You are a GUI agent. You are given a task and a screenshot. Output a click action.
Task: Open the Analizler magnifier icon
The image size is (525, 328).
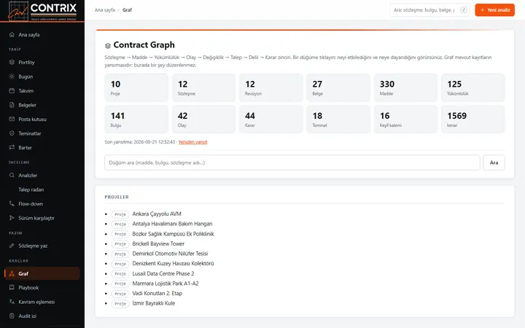[12, 175]
